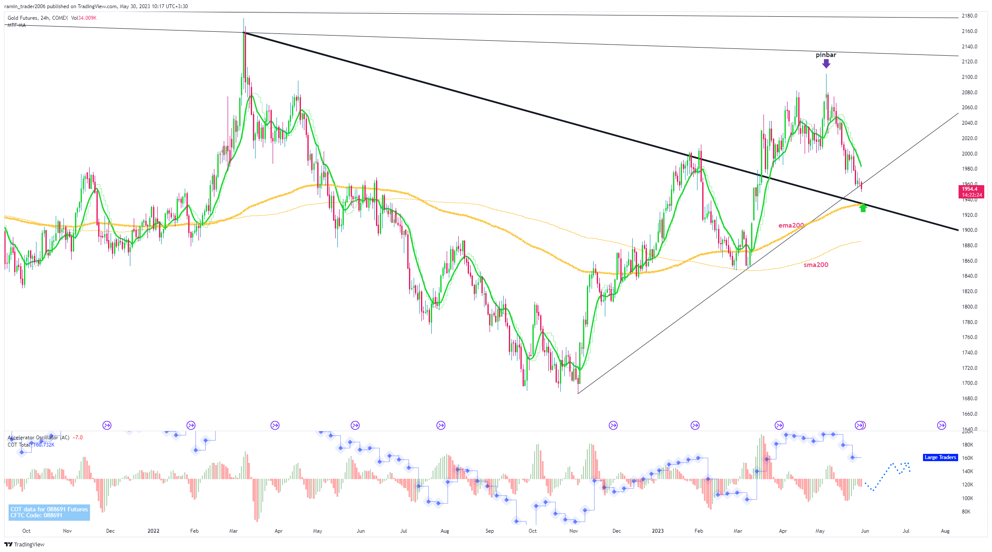Click the 2000.0 price axis label
The image size is (992, 552).
coord(970,154)
